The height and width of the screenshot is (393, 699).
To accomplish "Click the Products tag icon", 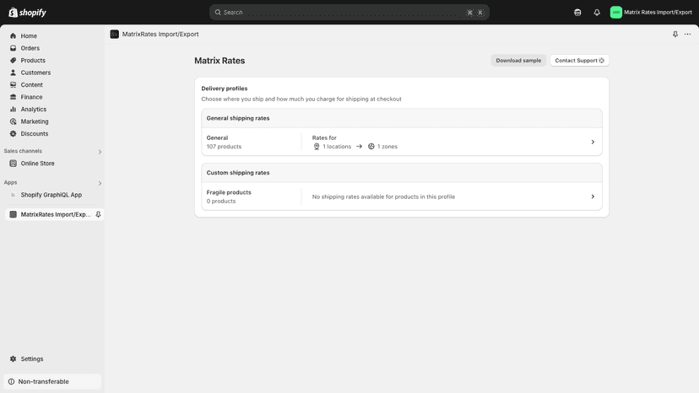I will coord(13,60).
